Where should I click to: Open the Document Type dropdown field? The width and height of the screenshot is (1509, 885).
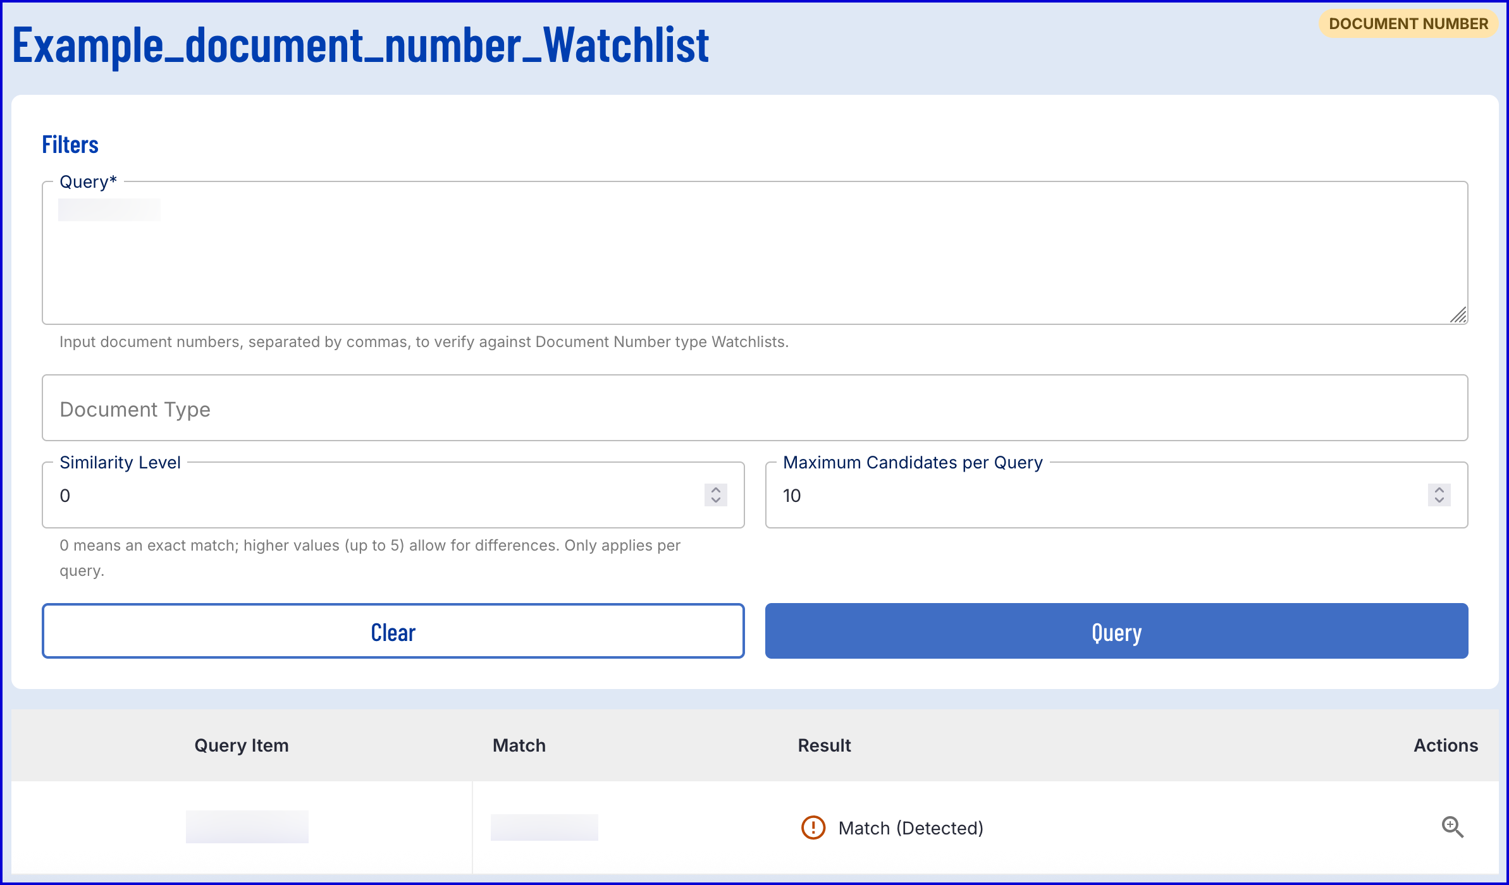(x=754, y=408)
